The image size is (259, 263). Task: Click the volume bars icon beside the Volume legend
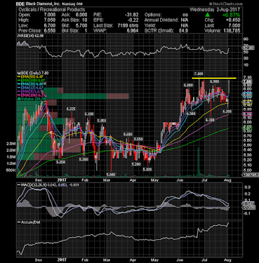[x=18, y=99]
